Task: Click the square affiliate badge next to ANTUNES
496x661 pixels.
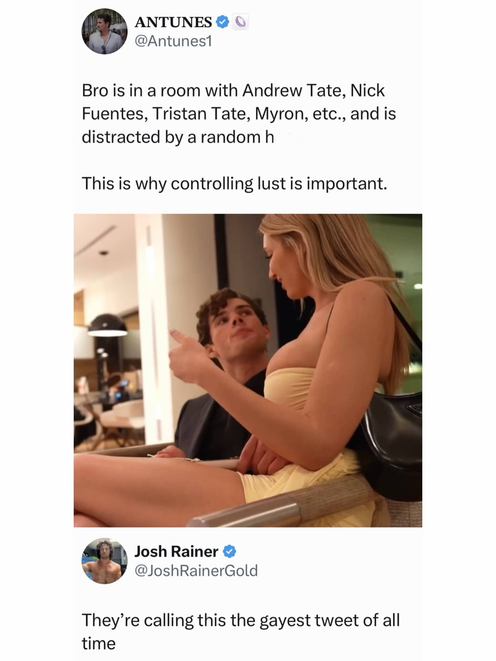Action: click(x=240, y=22)
